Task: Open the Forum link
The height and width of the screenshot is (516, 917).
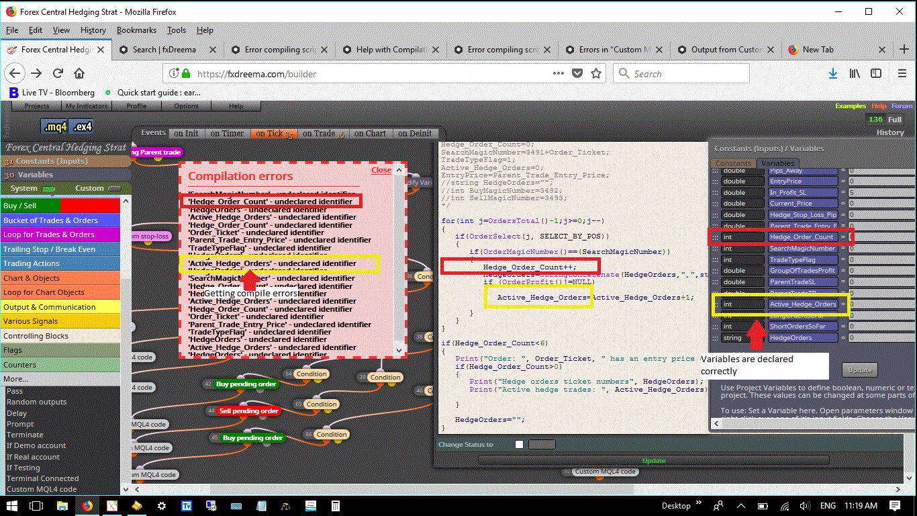Action: pyautogui.click(x=902, y=106)
